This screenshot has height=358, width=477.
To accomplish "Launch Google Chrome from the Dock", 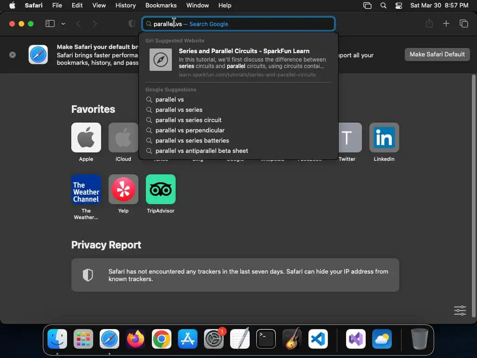I will (162, 339).
